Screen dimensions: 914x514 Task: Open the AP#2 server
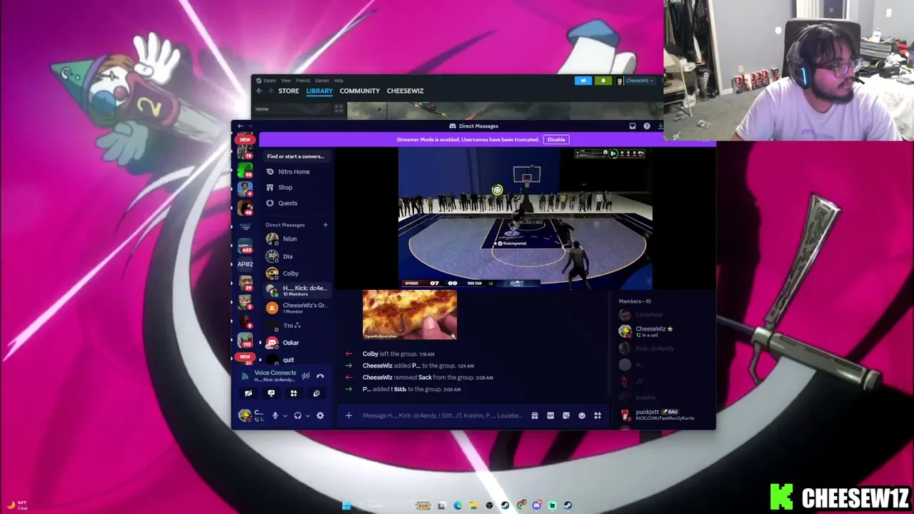(x=245, y=264)
